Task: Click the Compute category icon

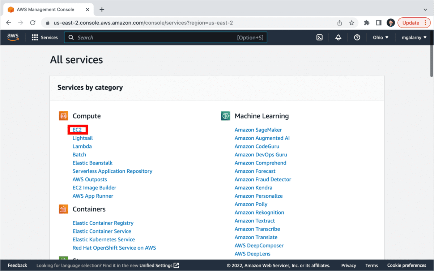Action: tap(63, 116)
